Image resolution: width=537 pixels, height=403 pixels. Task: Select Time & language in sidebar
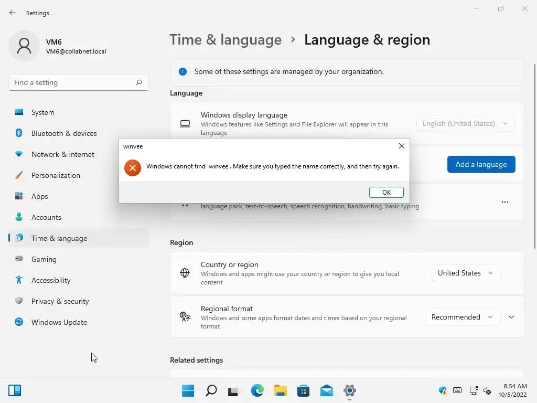(x=79, y=238)
